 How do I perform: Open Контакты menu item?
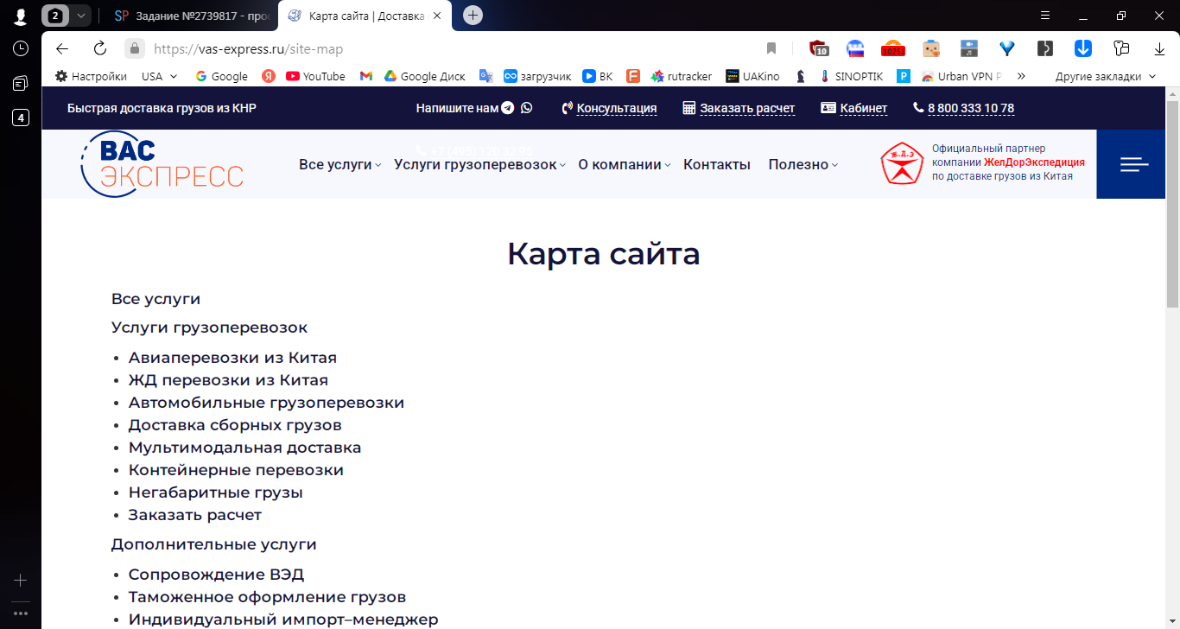(717, 164)
